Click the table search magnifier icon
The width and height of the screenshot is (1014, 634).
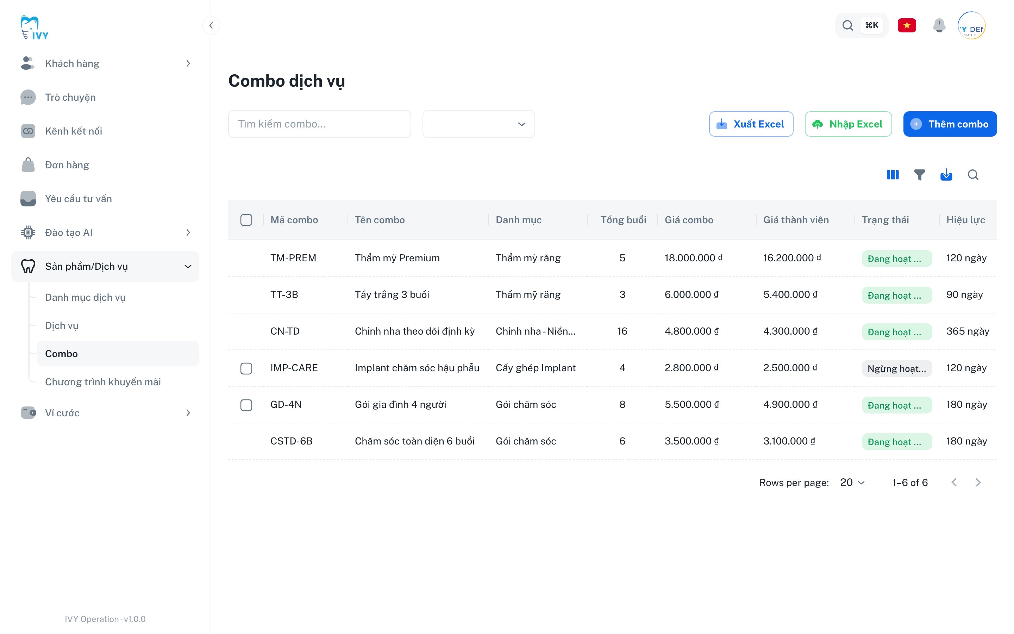(x=973, y=175)
